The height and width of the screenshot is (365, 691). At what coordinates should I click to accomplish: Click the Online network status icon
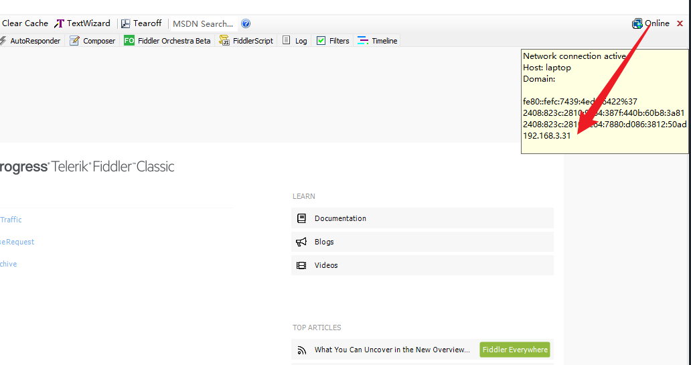pyautogui.click(x=637, y=24)
